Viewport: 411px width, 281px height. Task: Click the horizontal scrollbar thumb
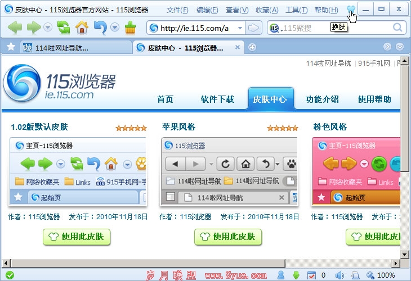coord(148,263)
